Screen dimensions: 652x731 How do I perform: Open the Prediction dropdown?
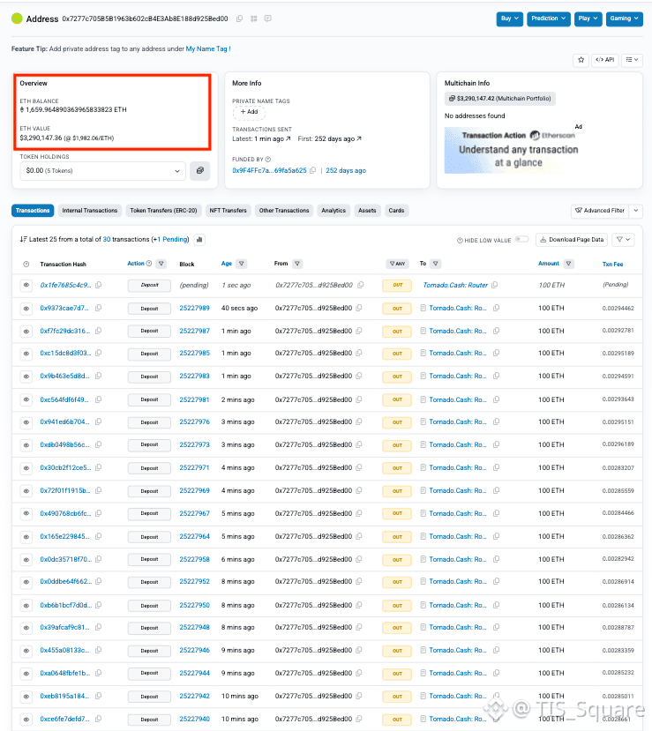549,19
